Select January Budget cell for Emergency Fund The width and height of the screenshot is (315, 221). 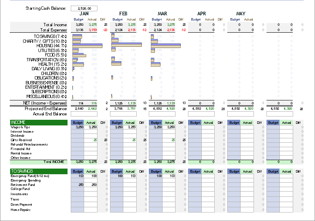(x=78, y=176)
